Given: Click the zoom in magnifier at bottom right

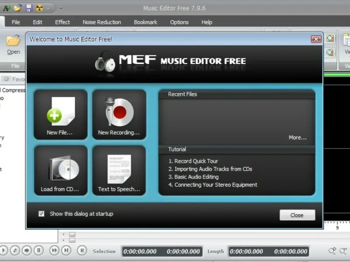Looking at the screenshot, I should [332, 251].
